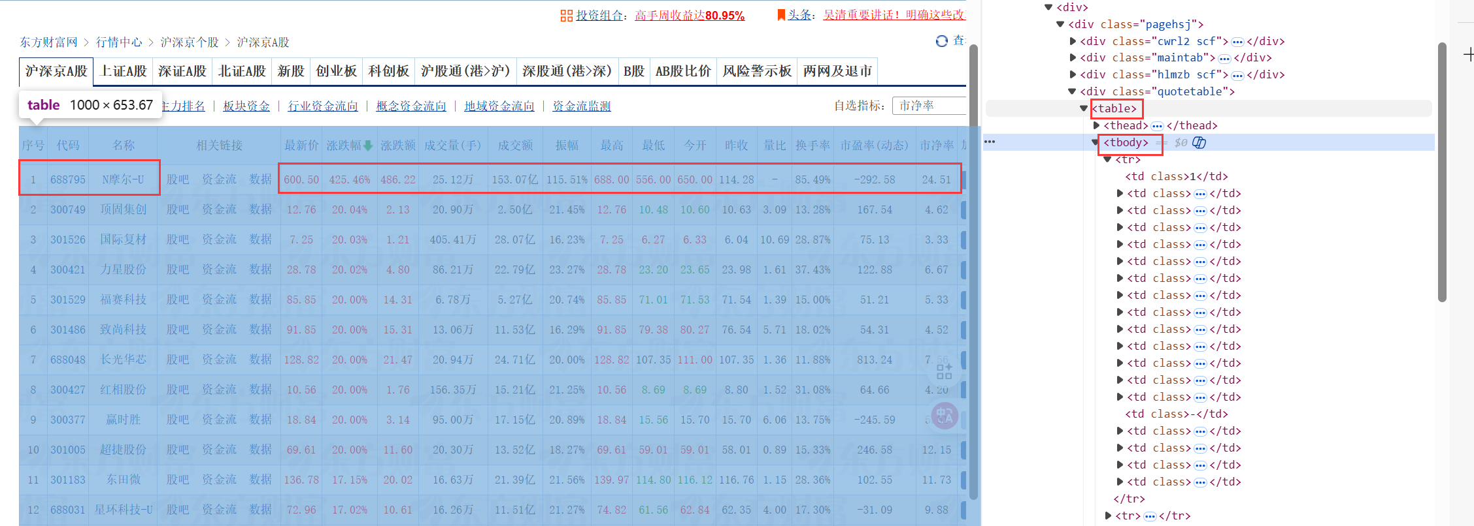Click stock name 超捷股份
Viewport: 1474px width, 526px height.
(123, 450)
